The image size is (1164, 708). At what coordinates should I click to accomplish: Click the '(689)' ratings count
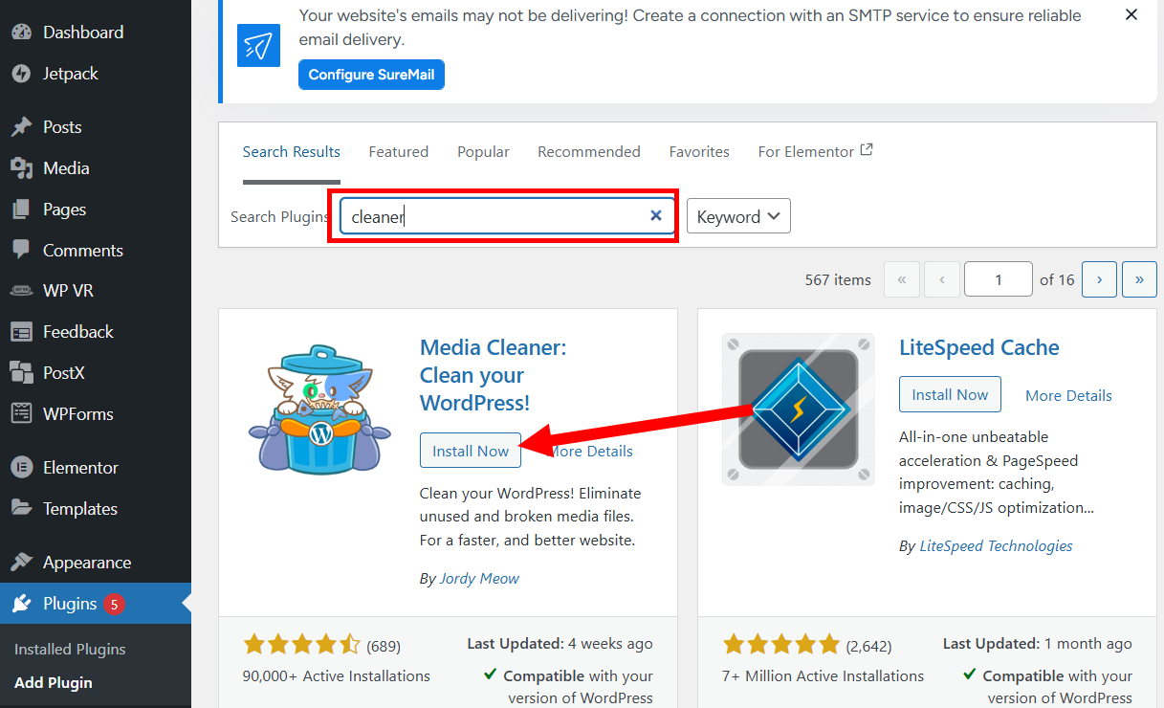[x=384, y=645]
